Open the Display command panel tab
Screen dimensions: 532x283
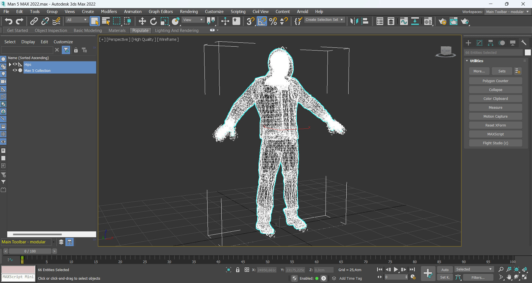click(513, 43)
